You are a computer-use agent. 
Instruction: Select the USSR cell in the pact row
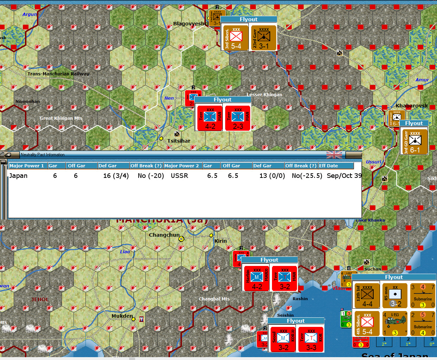[x=179, y=176]
